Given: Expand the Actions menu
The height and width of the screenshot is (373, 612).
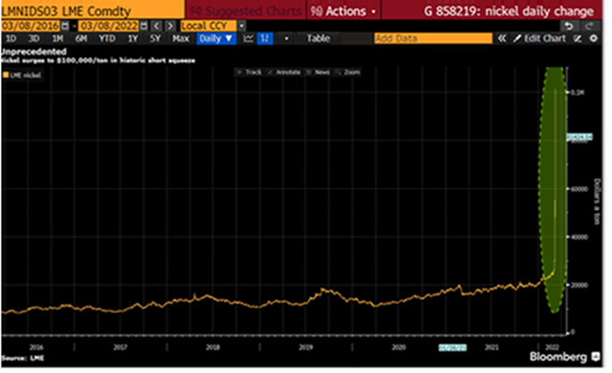Looking at the screenshot, I should click(x=344, y=11).
